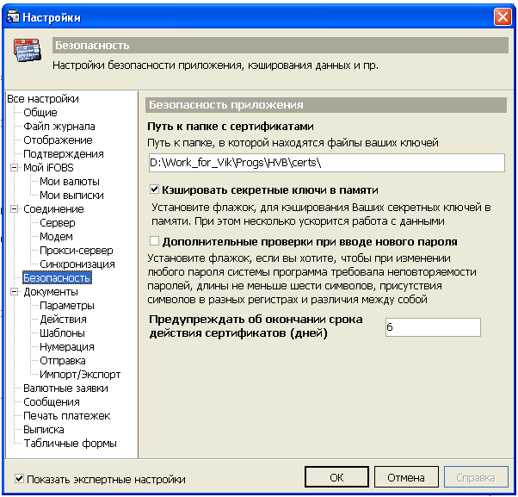Screen dimensions: 518x497
Task: Click the Отмена button
Action: 406,477
